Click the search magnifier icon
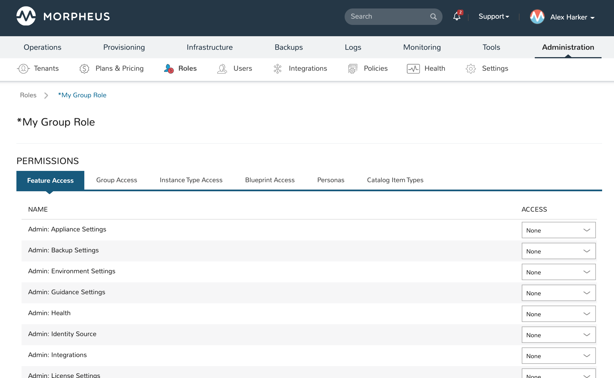This screenshot has width=614, height=378. (x=433, y=17)
